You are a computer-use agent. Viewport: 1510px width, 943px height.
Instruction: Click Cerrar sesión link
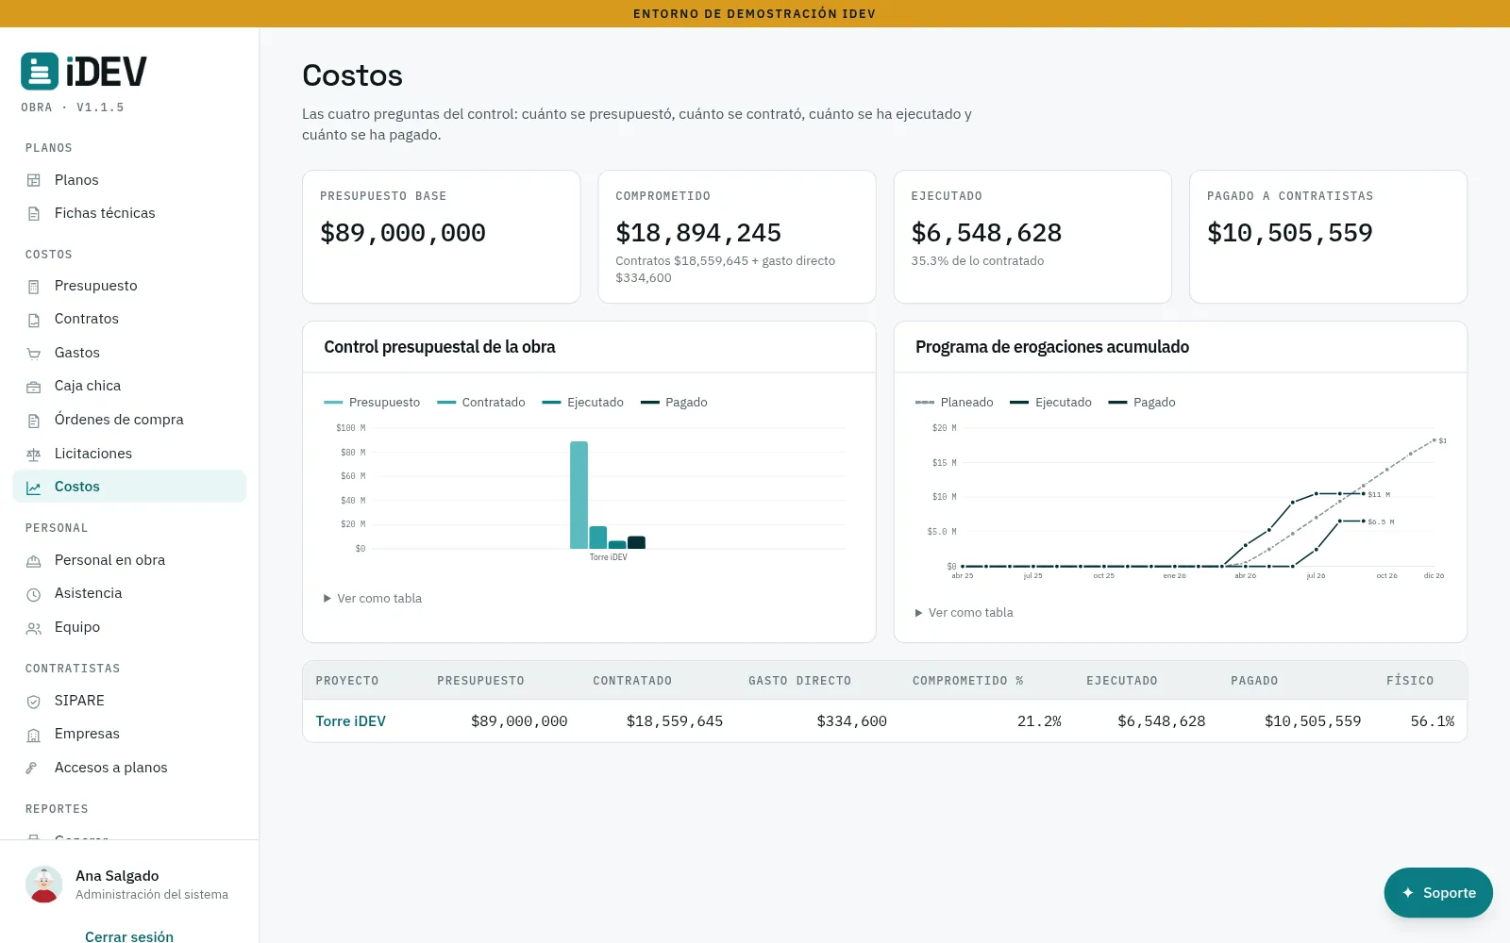point(129,936)
